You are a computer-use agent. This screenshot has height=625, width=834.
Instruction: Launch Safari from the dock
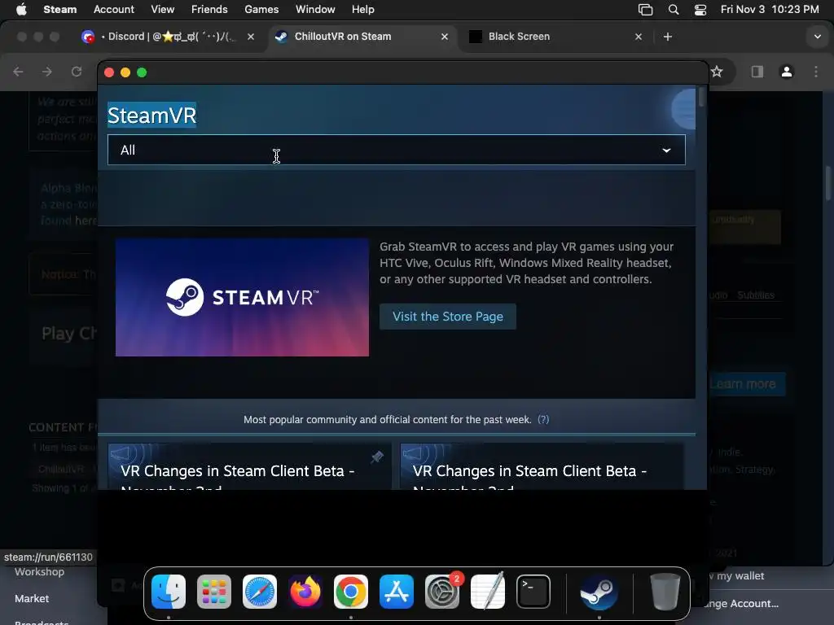(x=260, y=592)
